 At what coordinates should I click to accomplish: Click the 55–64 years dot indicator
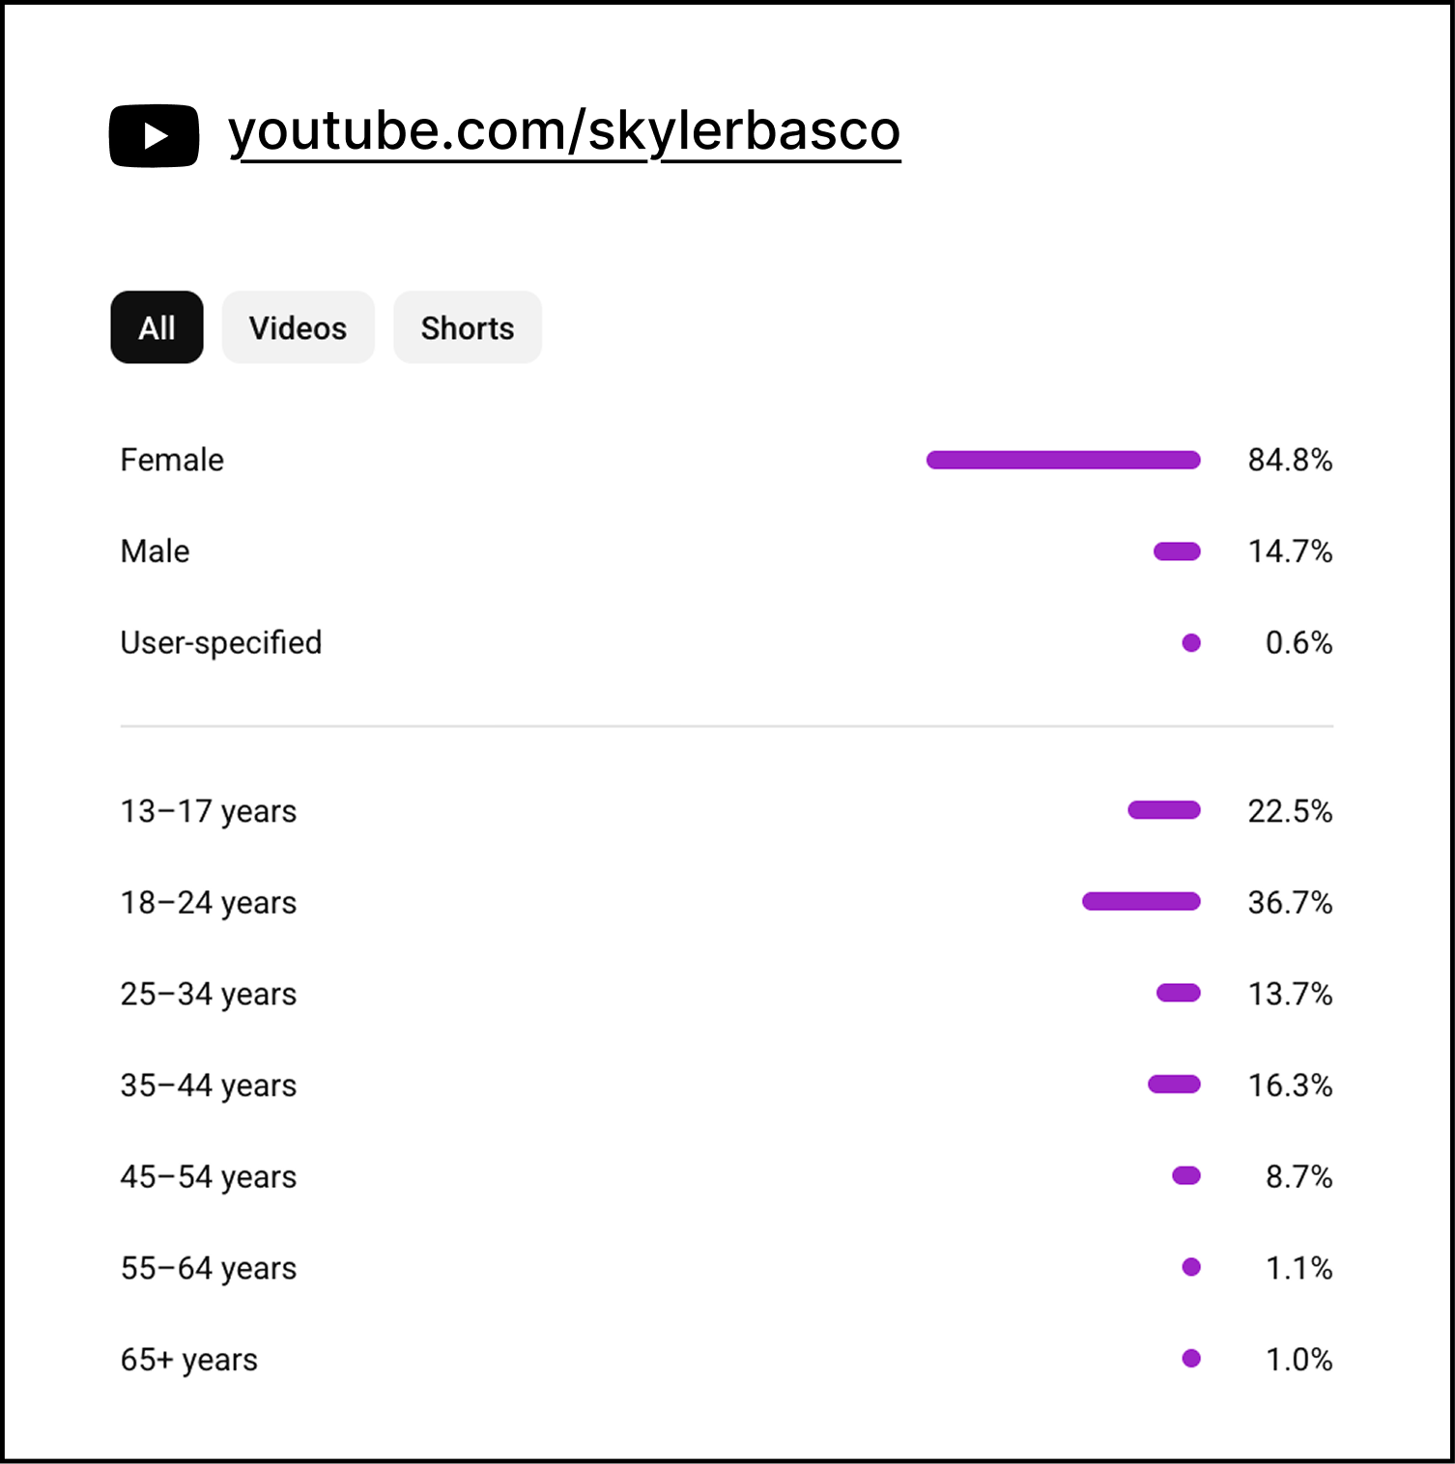[x=1191, y=1267]
